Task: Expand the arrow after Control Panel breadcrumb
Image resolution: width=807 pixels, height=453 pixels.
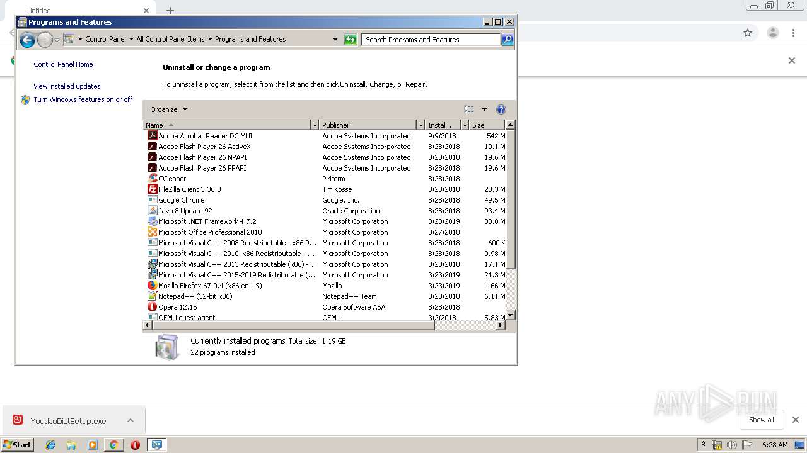Action: pos(131,39)
